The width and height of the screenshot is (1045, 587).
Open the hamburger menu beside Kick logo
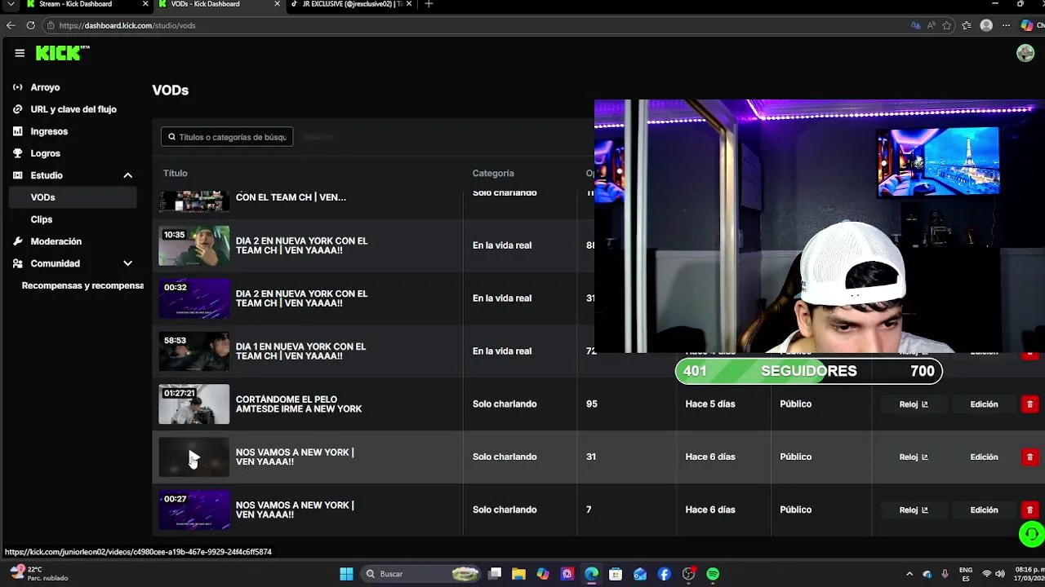pyautogui.click(x=20, y=53)
